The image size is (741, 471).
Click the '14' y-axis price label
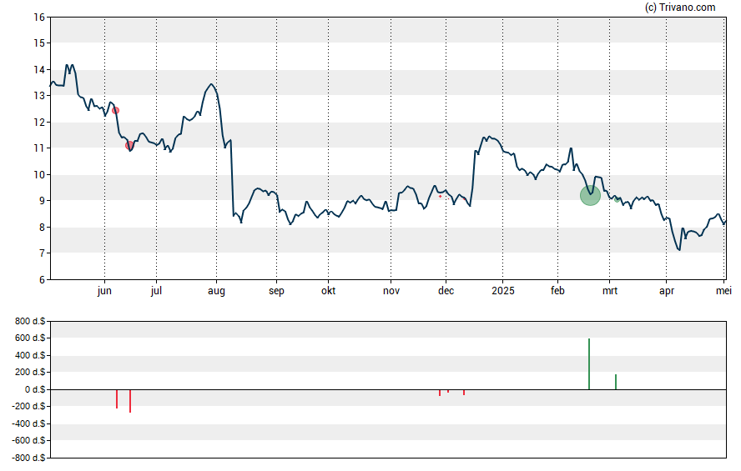pyautogui.click(x=39, y=70)
